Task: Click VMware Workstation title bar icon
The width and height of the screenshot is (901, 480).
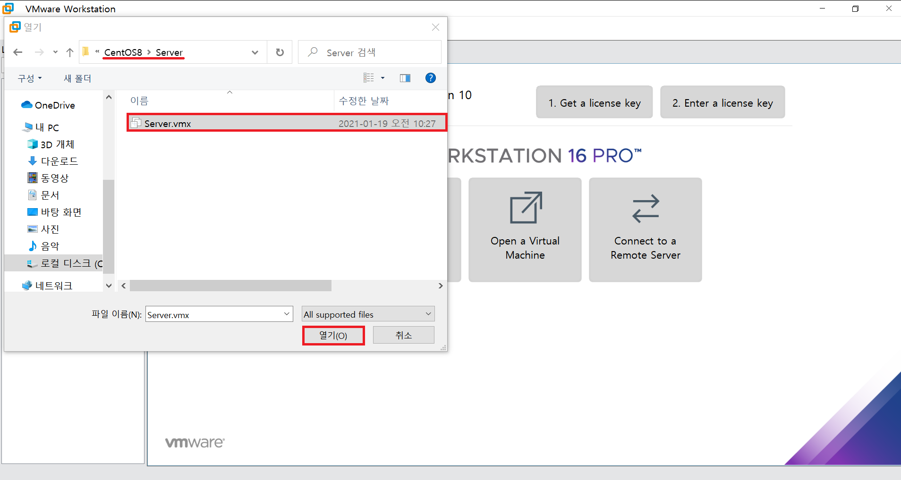Action: click(x=8, y=8)
